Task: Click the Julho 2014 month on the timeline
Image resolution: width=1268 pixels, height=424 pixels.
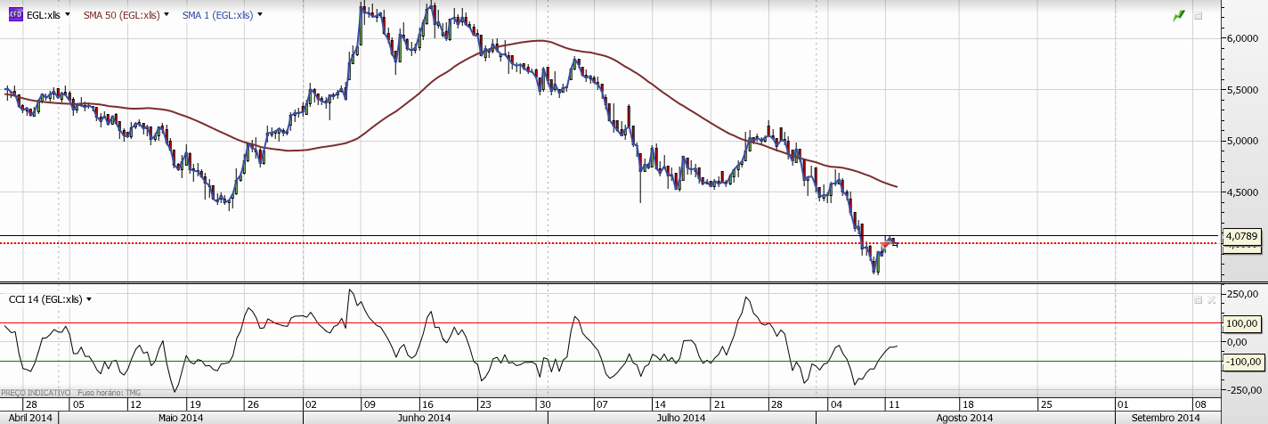Action: pos(680,418)
